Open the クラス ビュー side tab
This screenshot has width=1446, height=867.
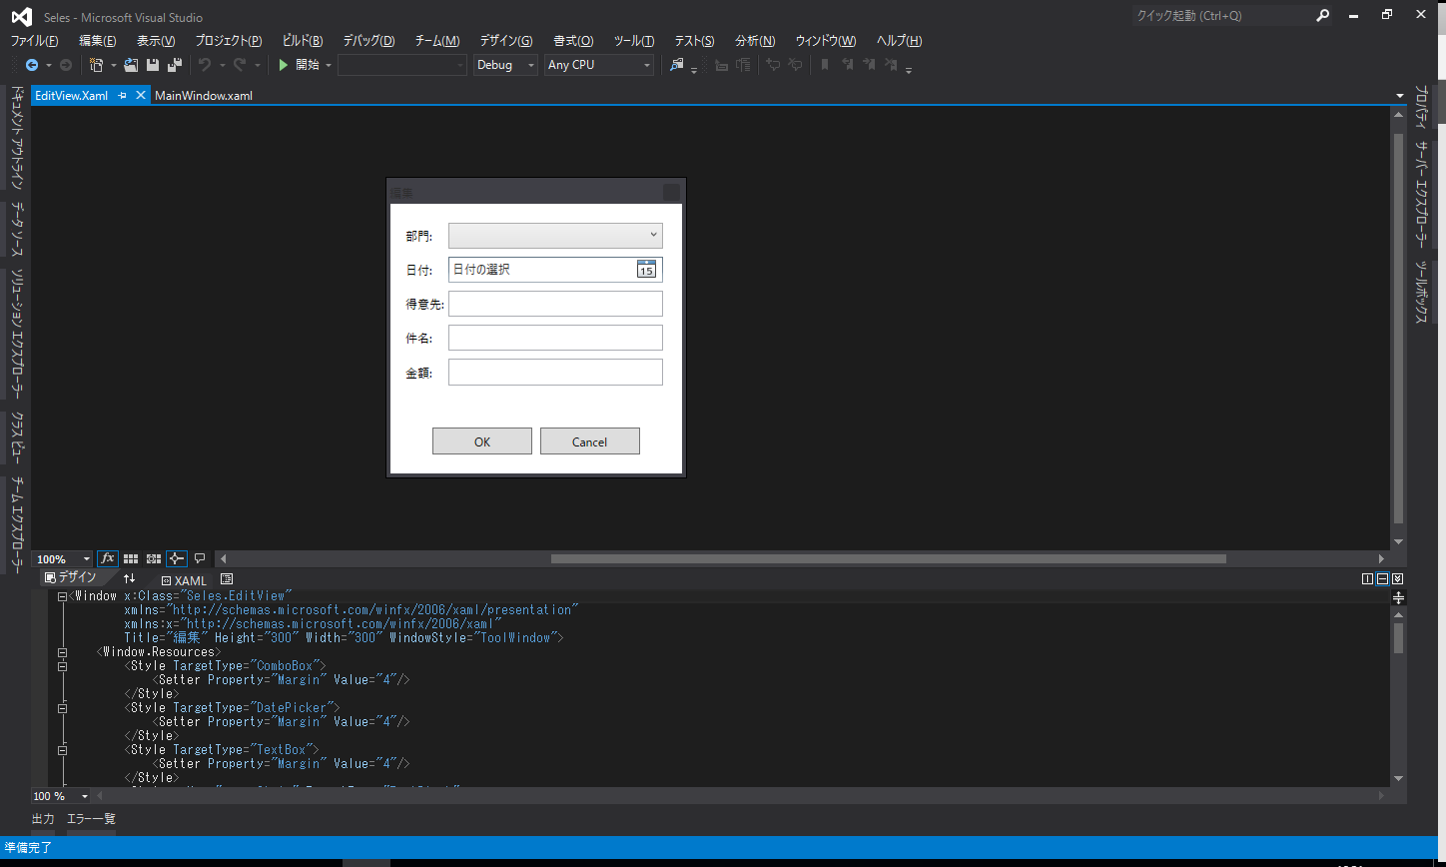coord(17,438)
